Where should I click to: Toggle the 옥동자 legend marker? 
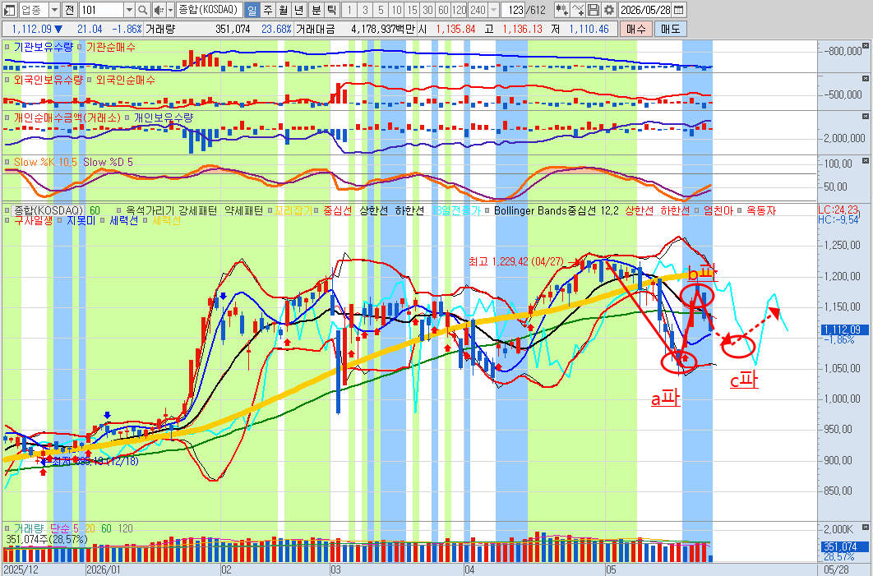(x=740, y=210)
